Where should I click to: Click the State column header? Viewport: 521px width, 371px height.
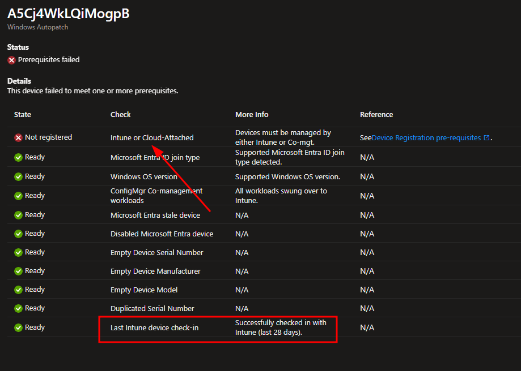(x=23, y=114)
